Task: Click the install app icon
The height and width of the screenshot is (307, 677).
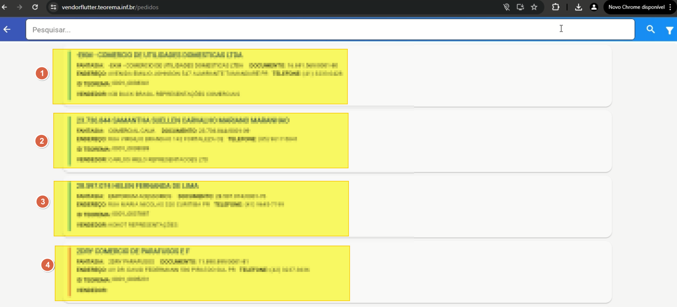Action: pyautogui.click(x=520, y=7)
